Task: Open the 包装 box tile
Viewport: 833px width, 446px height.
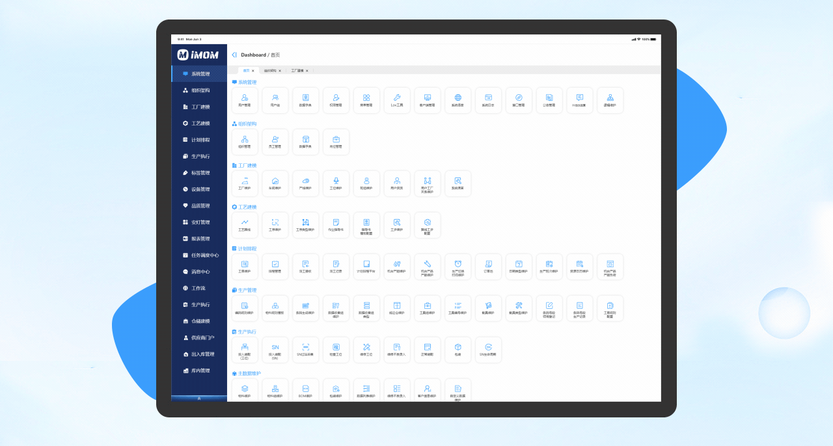Action: (x=458, y=350)
